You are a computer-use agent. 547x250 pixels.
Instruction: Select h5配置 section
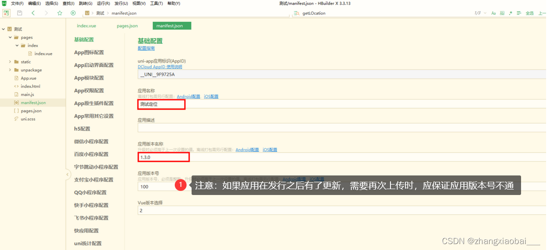click(x=82, y=129)
